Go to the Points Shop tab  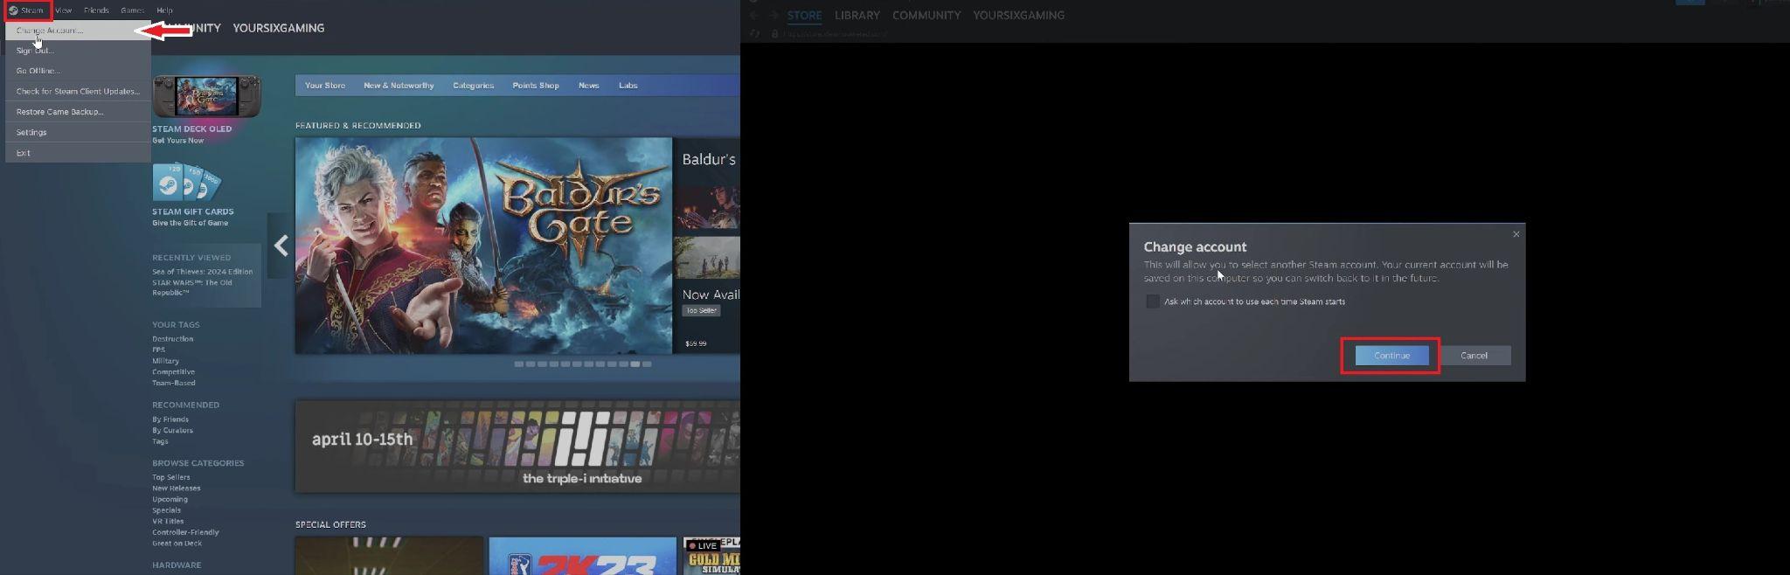pyautogui.click(x=536, y=86)
